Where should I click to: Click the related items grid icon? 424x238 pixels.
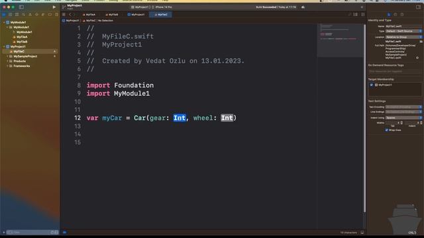tap(64, 15)
